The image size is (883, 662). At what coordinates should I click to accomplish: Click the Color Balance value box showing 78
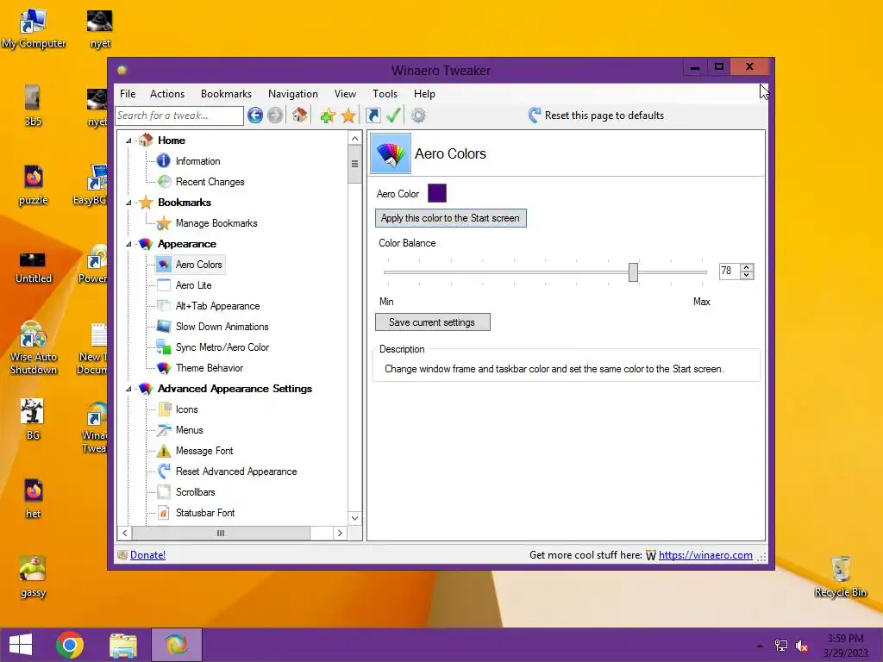730,272
